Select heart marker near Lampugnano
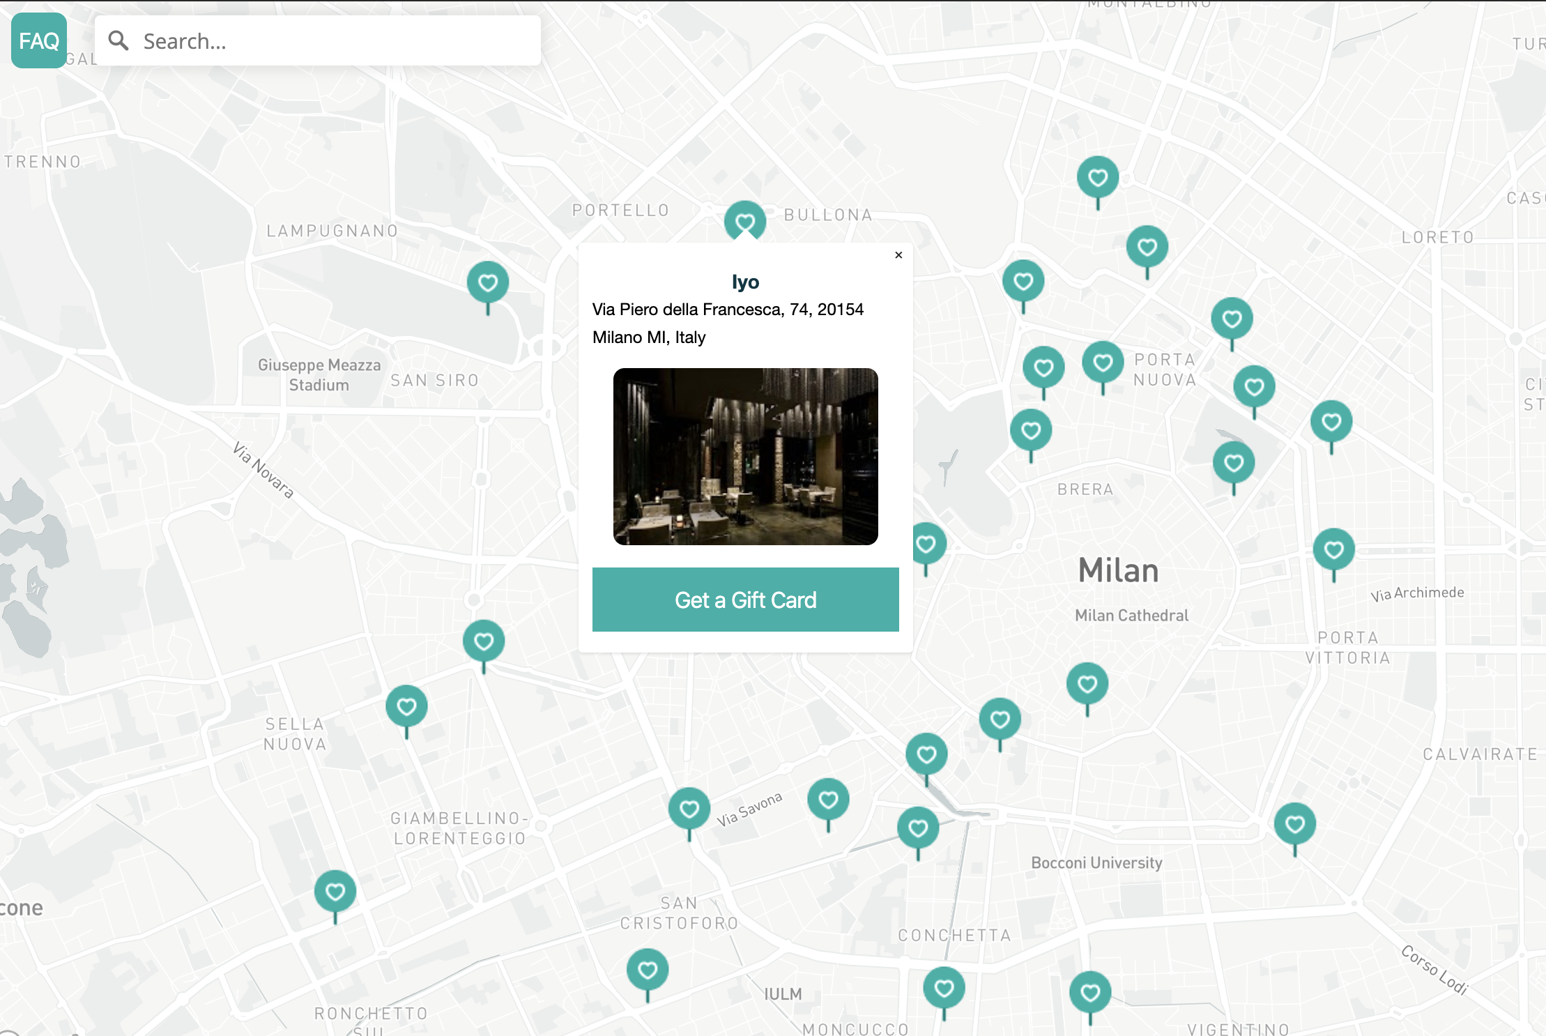Image resolution: width=1546 pixels, height=1036 pixels. coord(487,283)
